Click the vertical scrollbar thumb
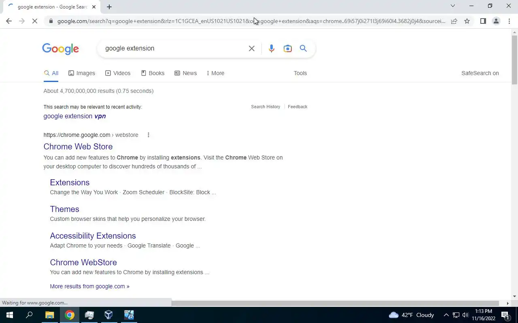Image resolution: width=518 pixels, height=323 pixels. click(x=514, y=60)
